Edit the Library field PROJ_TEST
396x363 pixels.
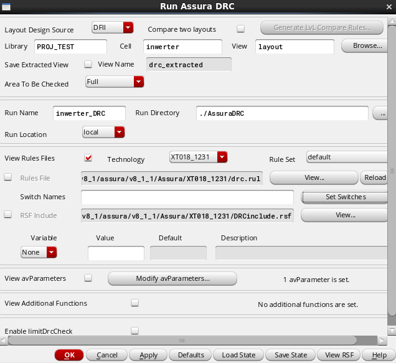pyautogui.click(x=70, y=47)
